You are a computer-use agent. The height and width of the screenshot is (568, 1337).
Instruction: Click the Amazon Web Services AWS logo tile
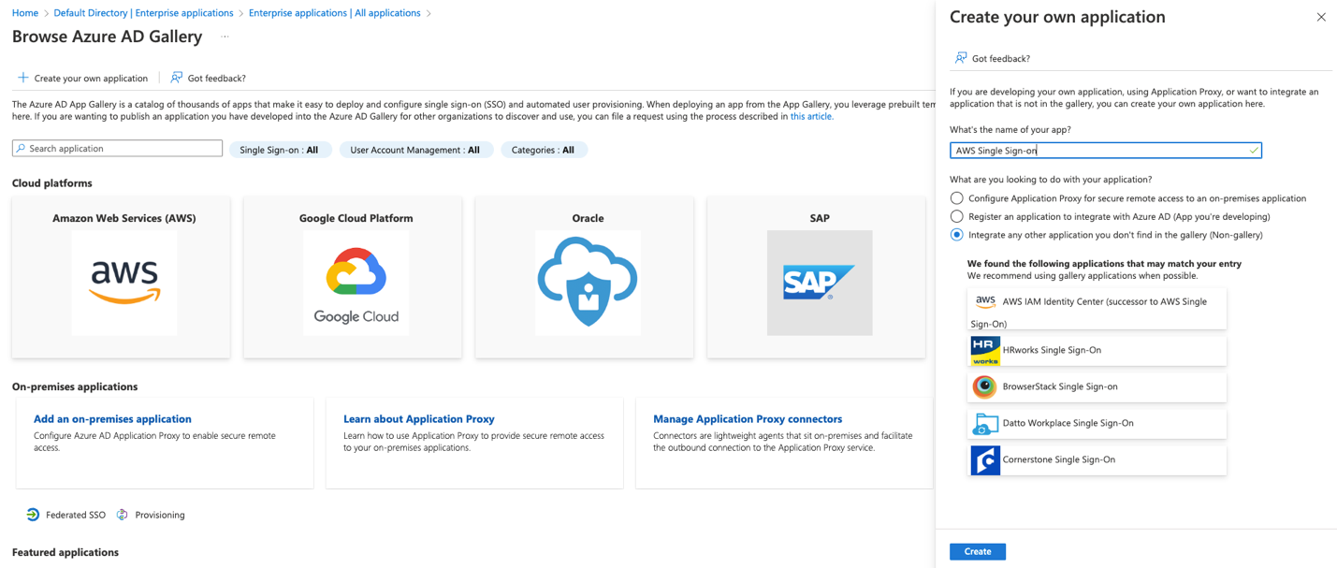click(124, 283)
